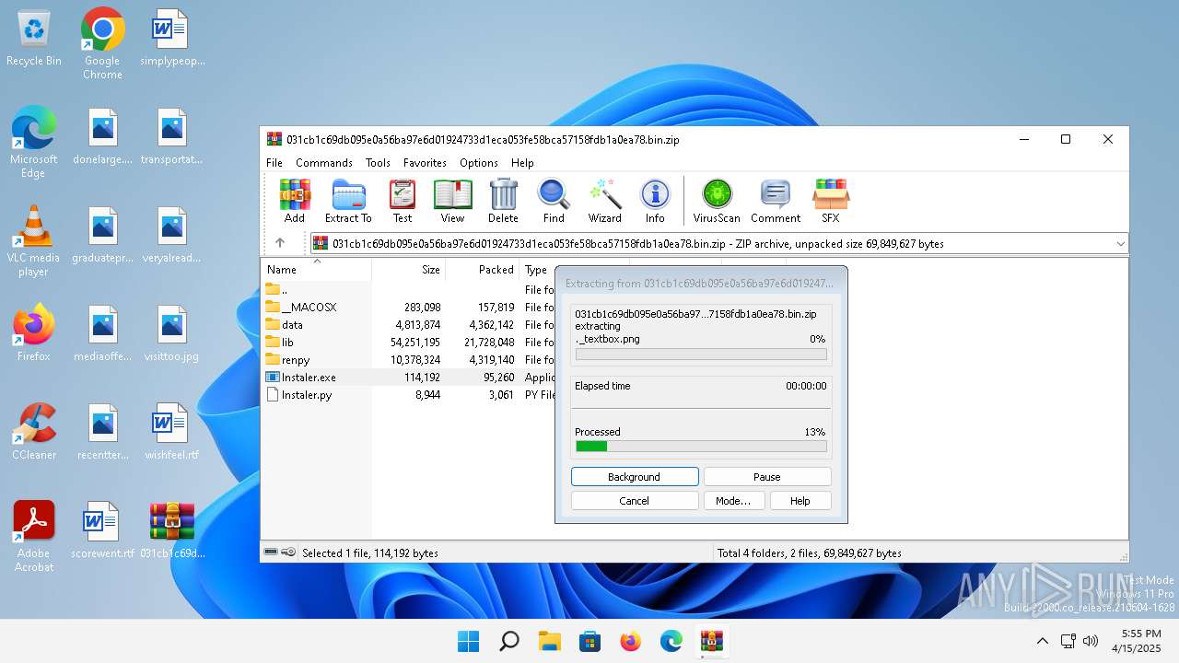This screenshot has height=663, width=1179.
Task: Open the taskbar Search
Action: [x=508, y=641]
